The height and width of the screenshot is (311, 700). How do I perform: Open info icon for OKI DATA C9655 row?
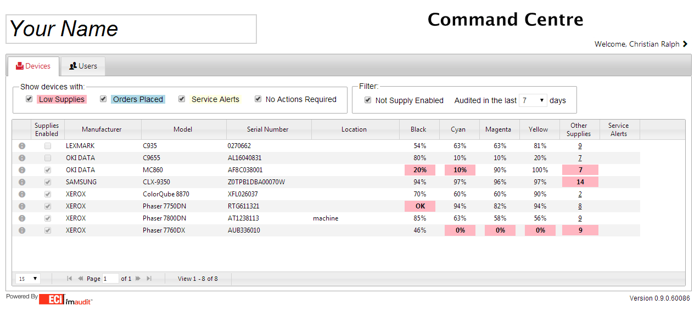[x=22, y=158]
